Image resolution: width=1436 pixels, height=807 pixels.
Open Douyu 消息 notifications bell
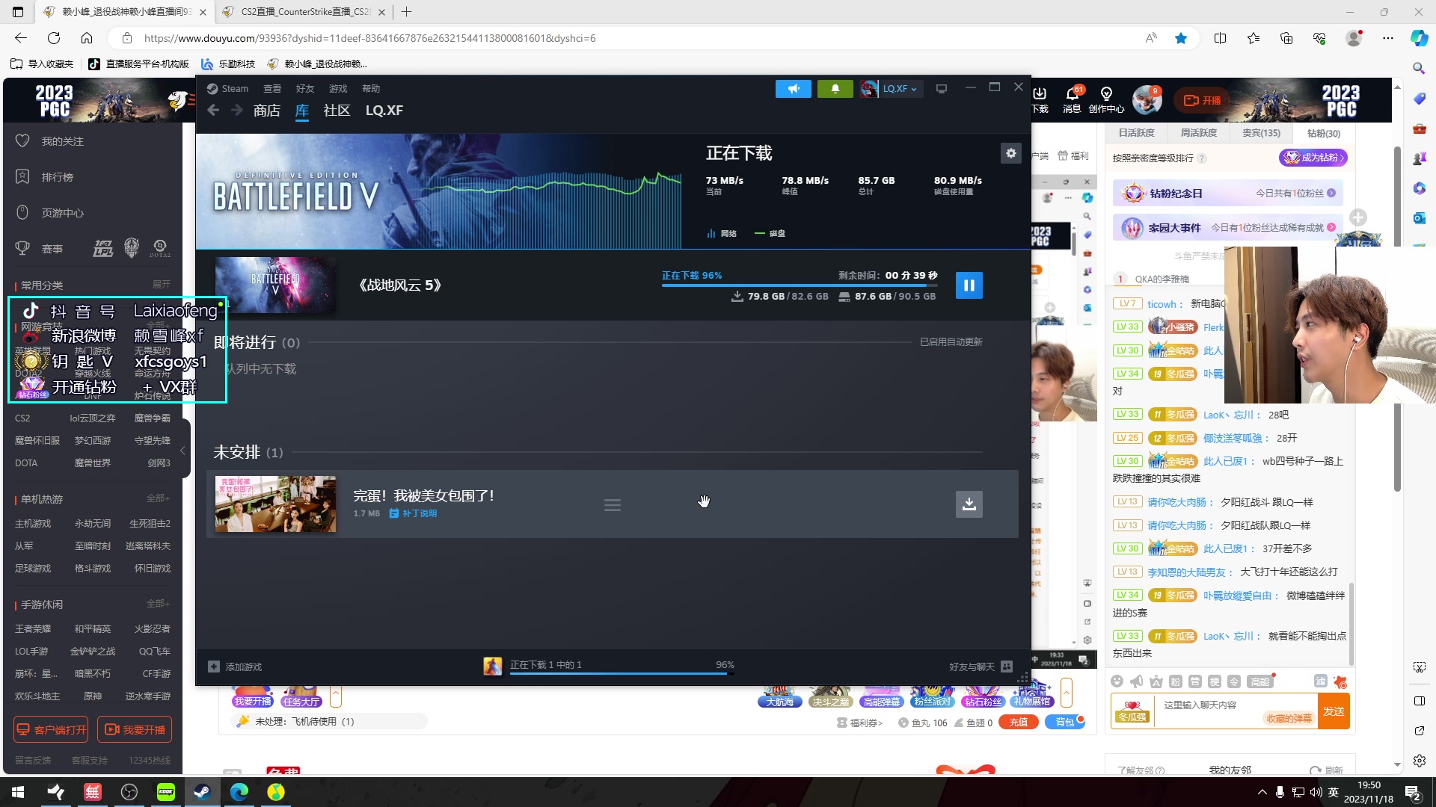[1073, 99]
